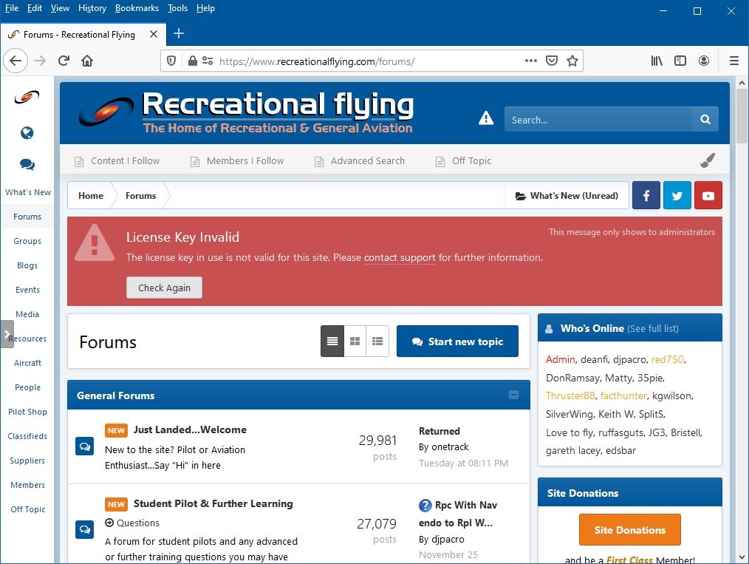Click the padlock site security icon
Viewport: 749px width, 564px height.
click(192, 61)
